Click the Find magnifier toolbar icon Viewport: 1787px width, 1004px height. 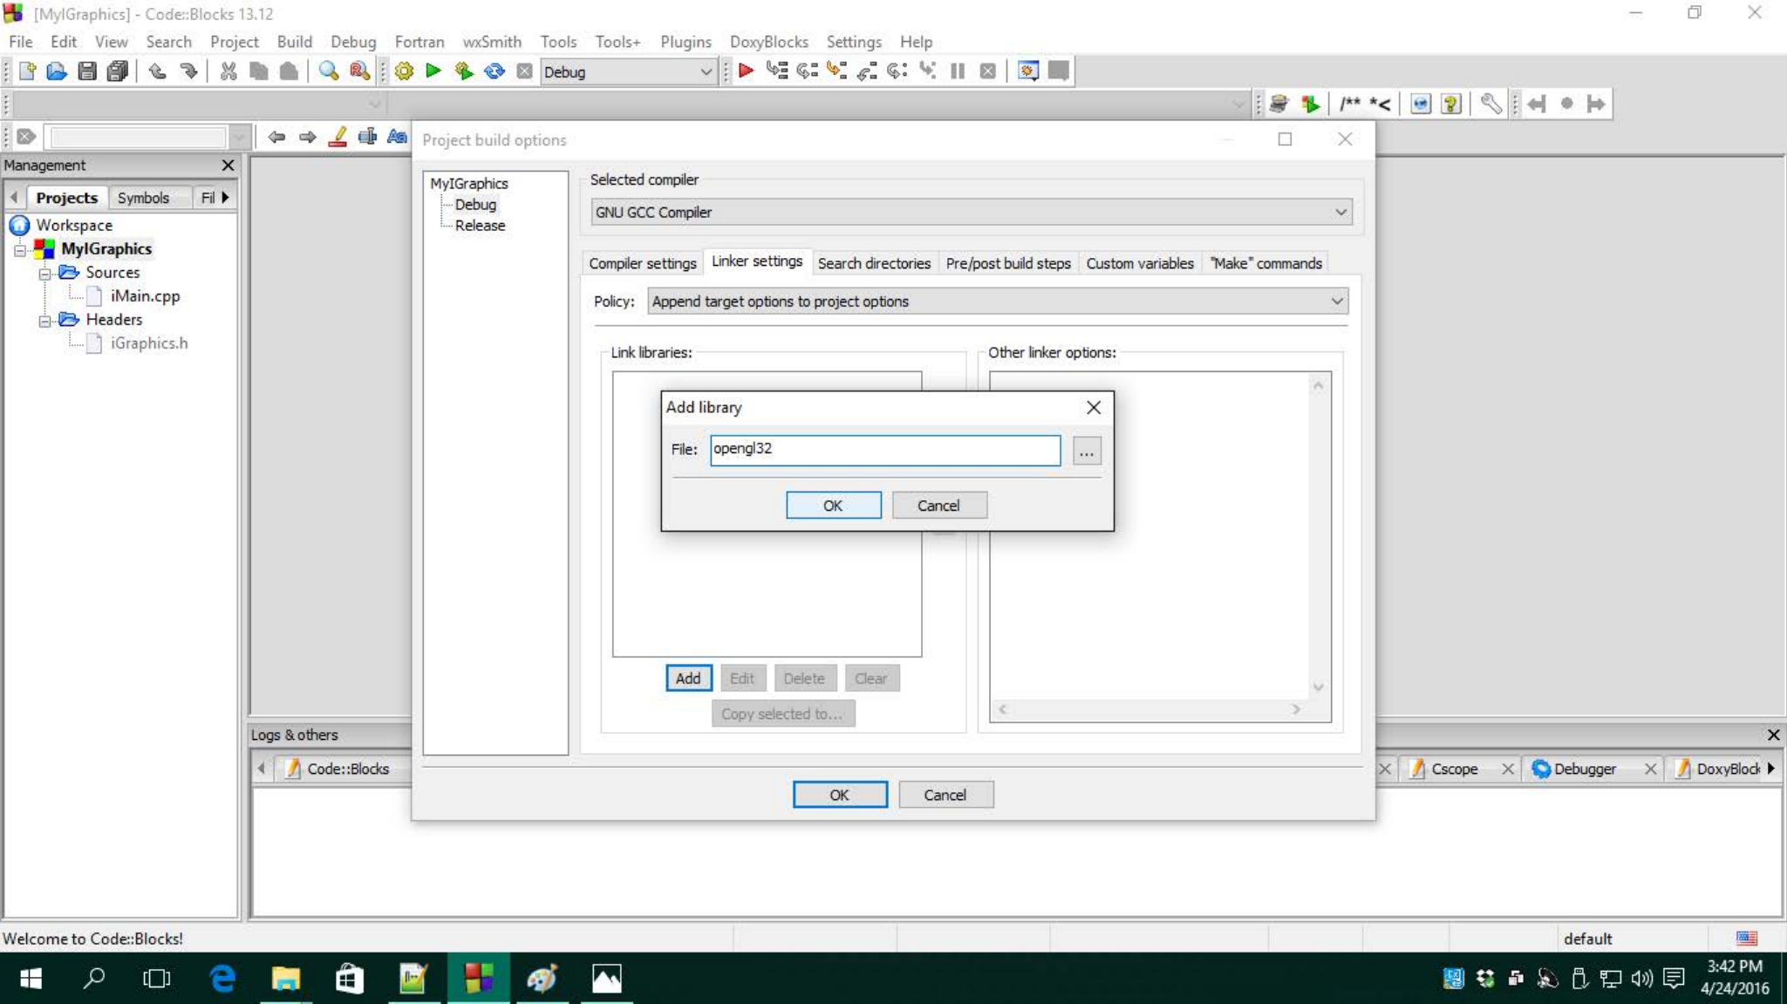(328, 71)
